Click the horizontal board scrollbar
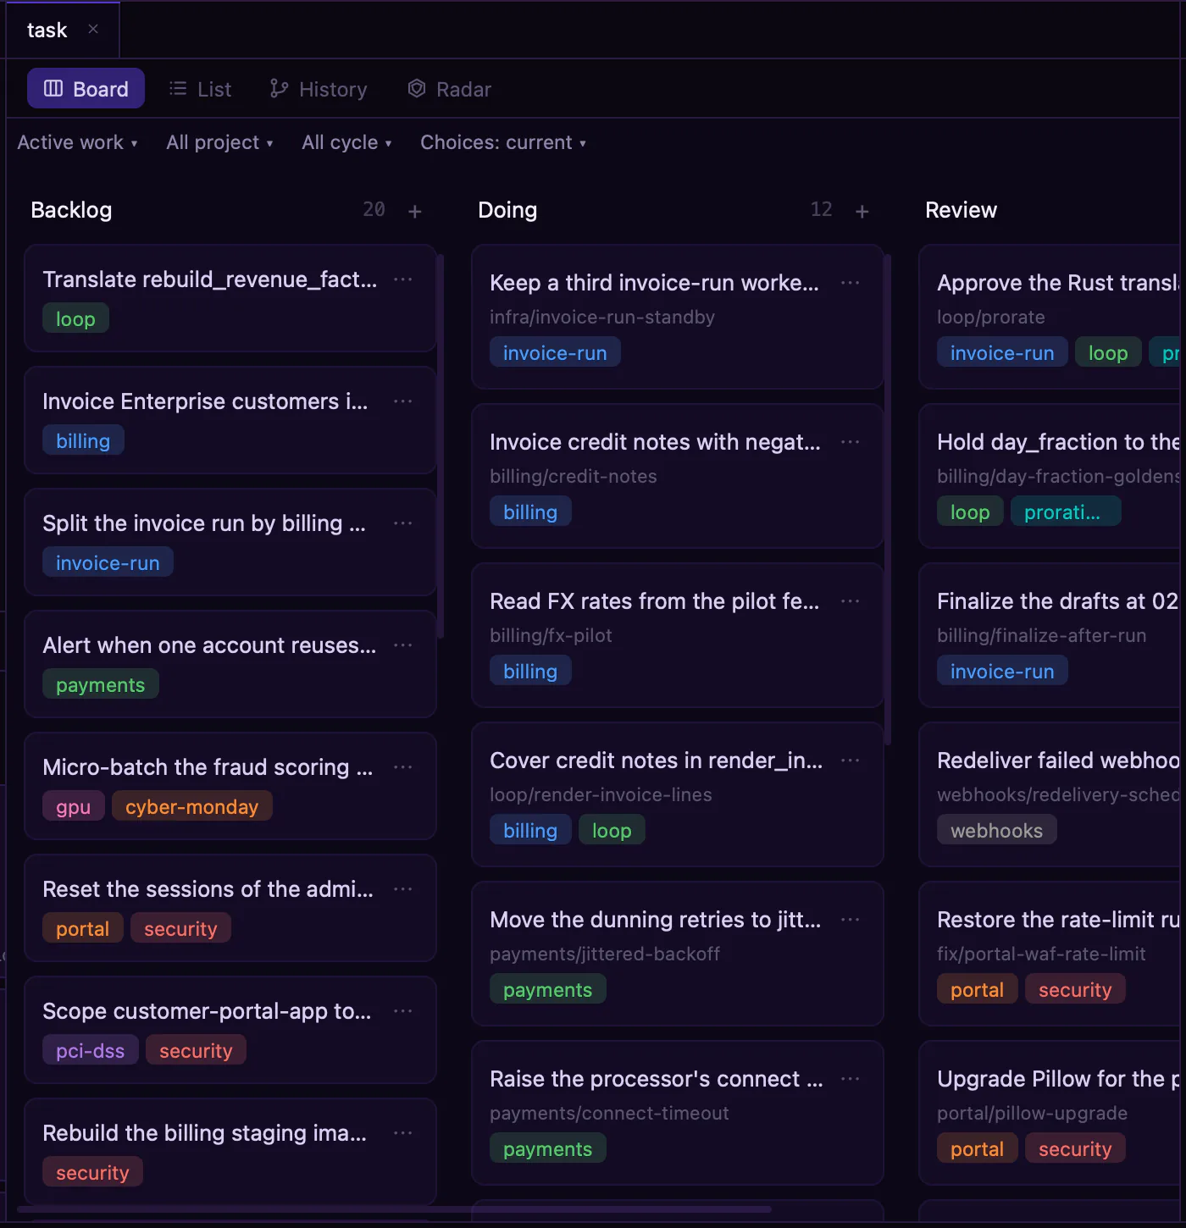The height and width of the screenshot is (1228, 1186). coord(394,1209)
